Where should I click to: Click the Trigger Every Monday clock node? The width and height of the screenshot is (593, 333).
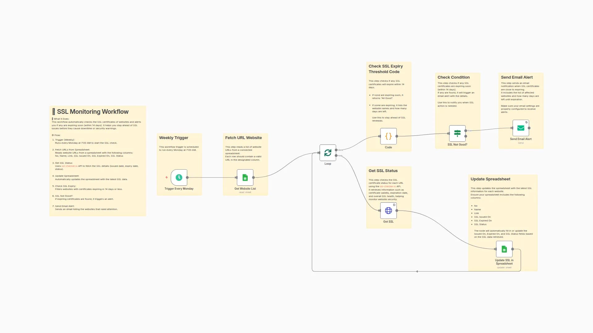point(179,177)
